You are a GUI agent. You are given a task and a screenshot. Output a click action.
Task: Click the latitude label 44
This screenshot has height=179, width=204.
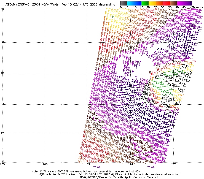click(2, 104)
